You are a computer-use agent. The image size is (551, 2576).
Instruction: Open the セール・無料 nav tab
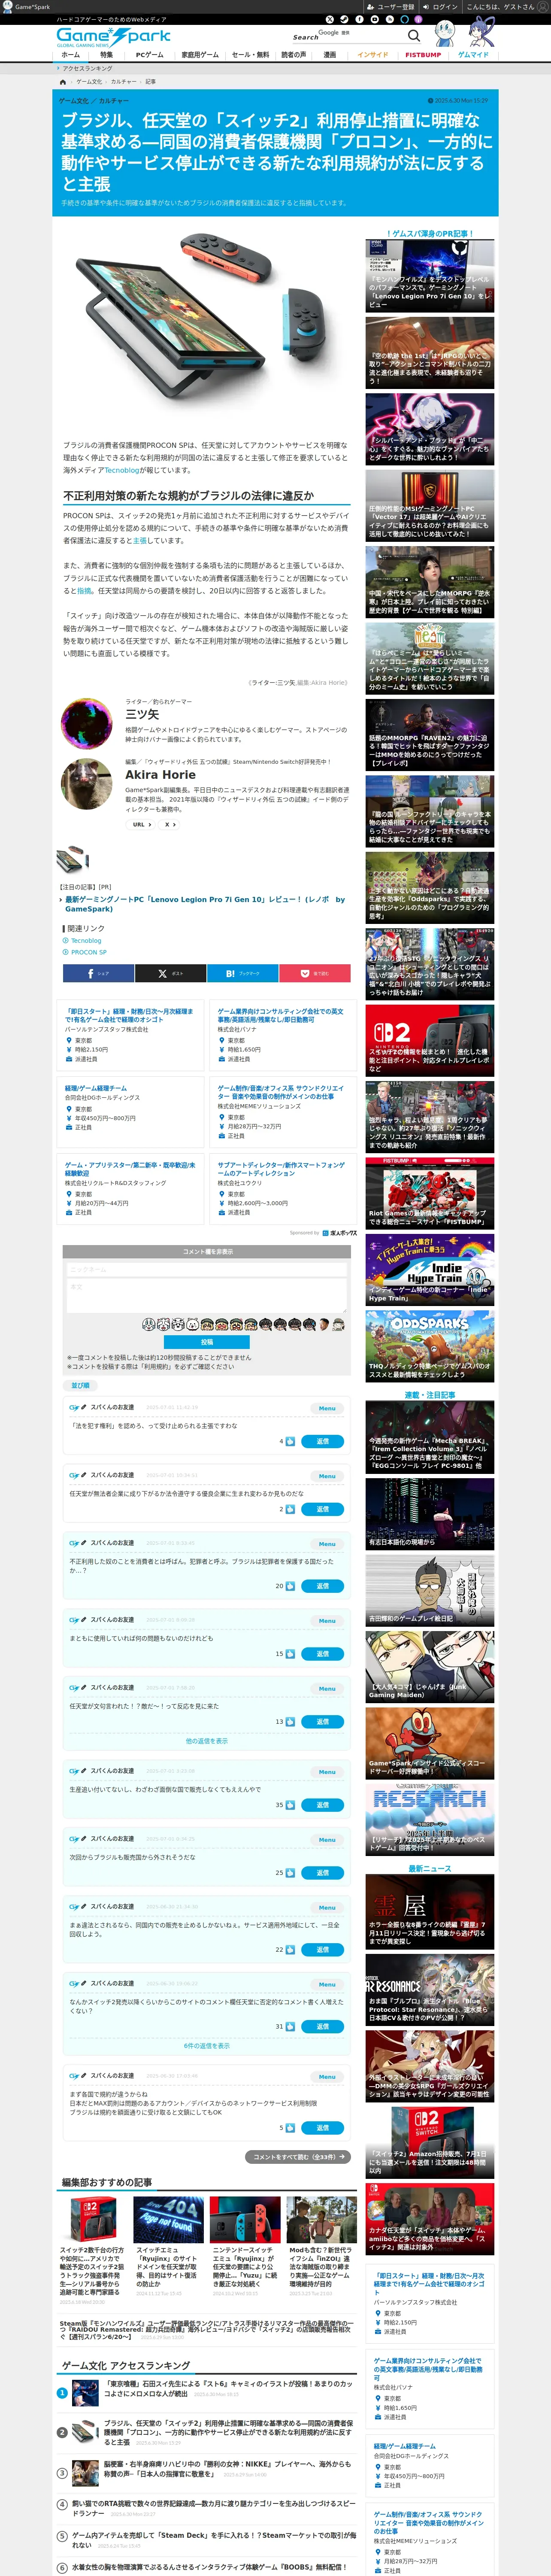250,55
